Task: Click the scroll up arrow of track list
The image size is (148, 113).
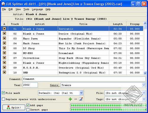Action: point(145,23)
